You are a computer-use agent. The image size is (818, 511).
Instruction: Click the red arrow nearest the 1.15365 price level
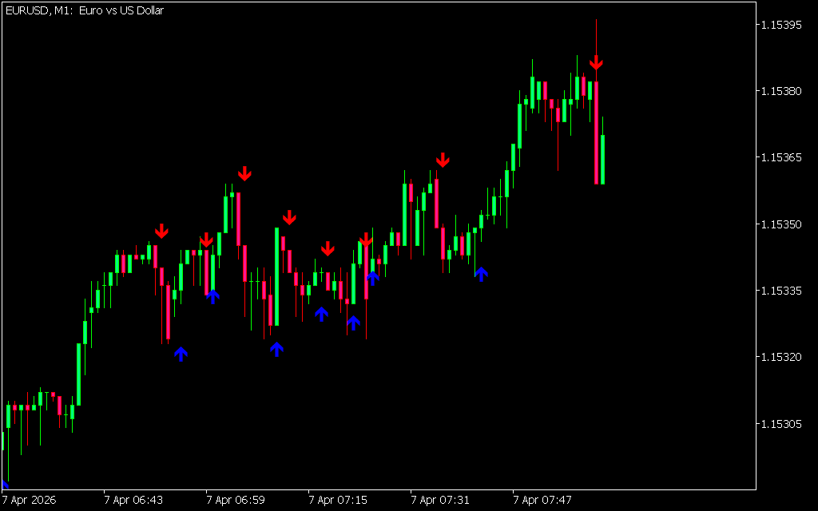pyautogui.click(x=443, y=160)
